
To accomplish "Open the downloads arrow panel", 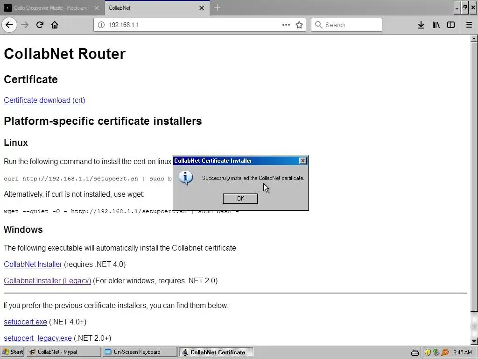I will 421,25.
